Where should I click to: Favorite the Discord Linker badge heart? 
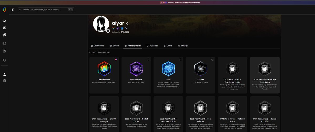point(148,60)
